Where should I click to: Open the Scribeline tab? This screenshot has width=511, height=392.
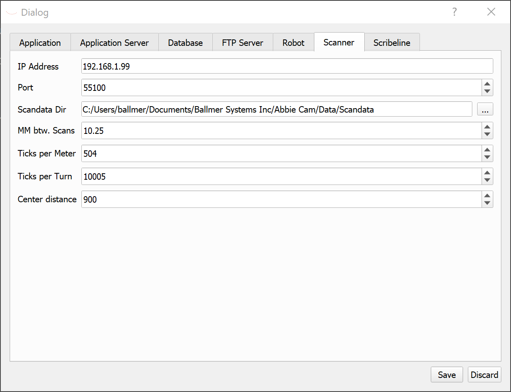392,43
